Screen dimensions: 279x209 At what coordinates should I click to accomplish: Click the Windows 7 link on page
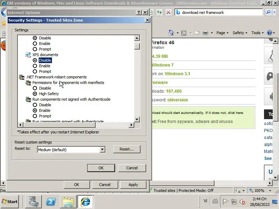click(163, 65)
